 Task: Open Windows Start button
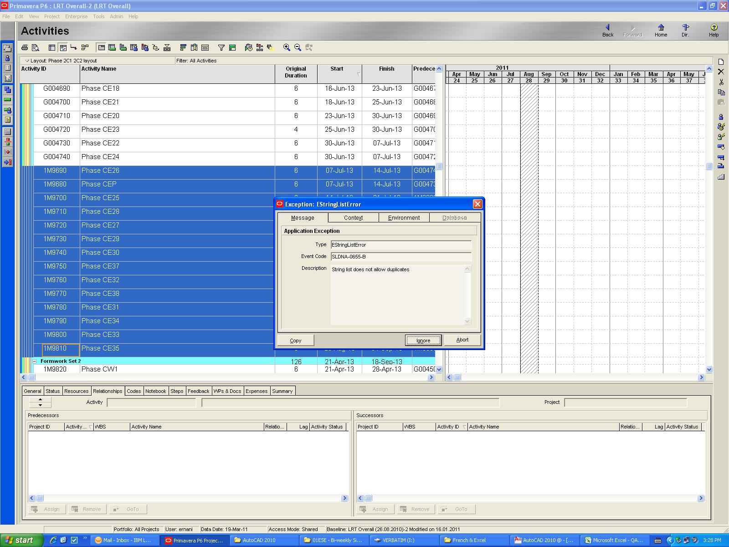pos(22,540)
